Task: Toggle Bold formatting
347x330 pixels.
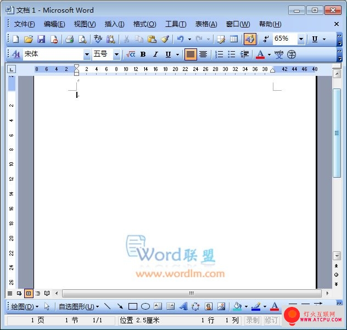Action: (143, 54)
